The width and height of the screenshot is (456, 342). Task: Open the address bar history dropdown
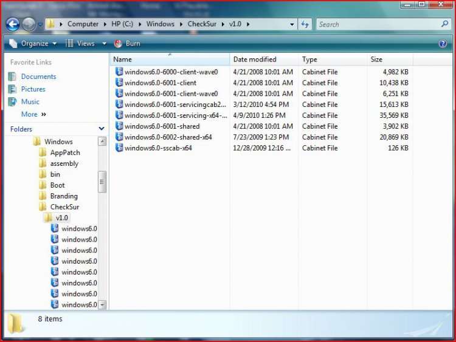292,25
